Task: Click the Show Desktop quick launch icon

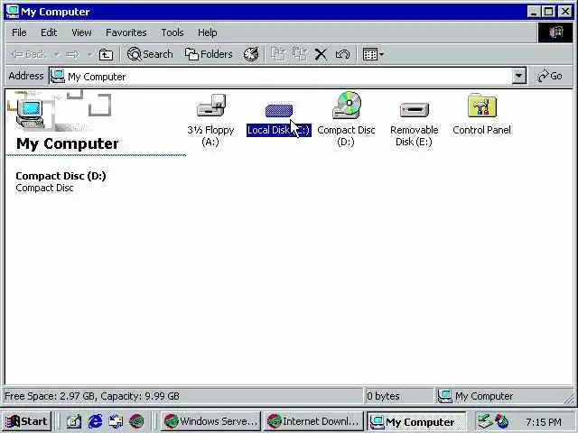Action: (73, 421)
